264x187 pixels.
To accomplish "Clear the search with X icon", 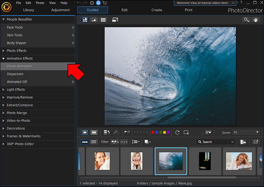I will 232,142.
